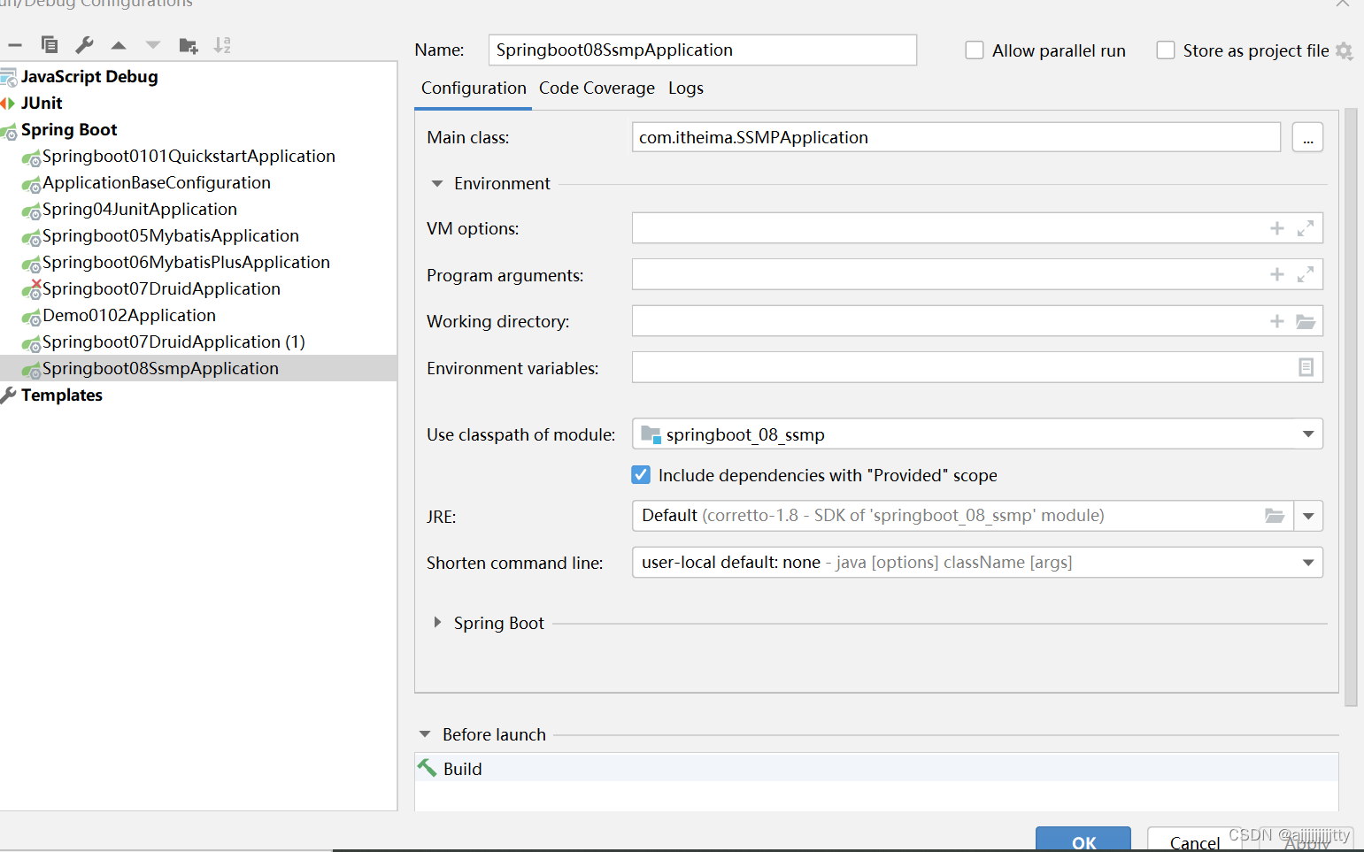This screenshot has width=1364, height=852.
Task: Open the Shorten command line dropdown
Action: point(1307,562)
